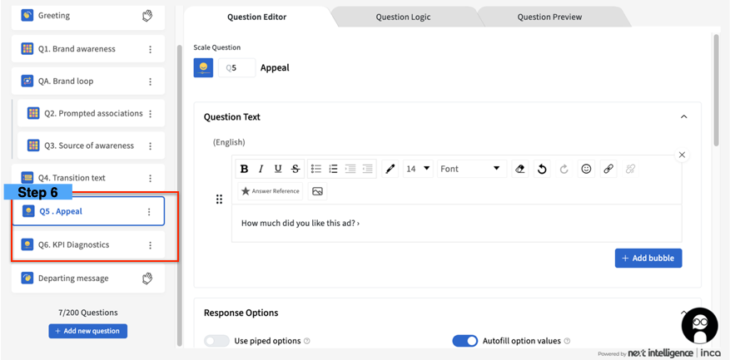Click Add new question button
730x360 pixels.
click(87, 331)
